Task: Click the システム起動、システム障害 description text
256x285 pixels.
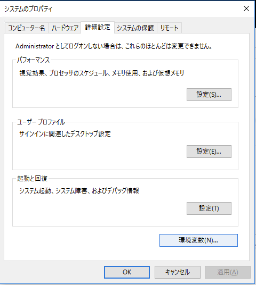Action: click(79, 191)
